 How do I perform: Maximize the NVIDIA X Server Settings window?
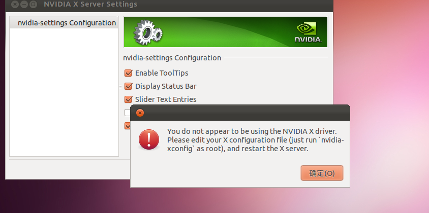pos(33,4)
